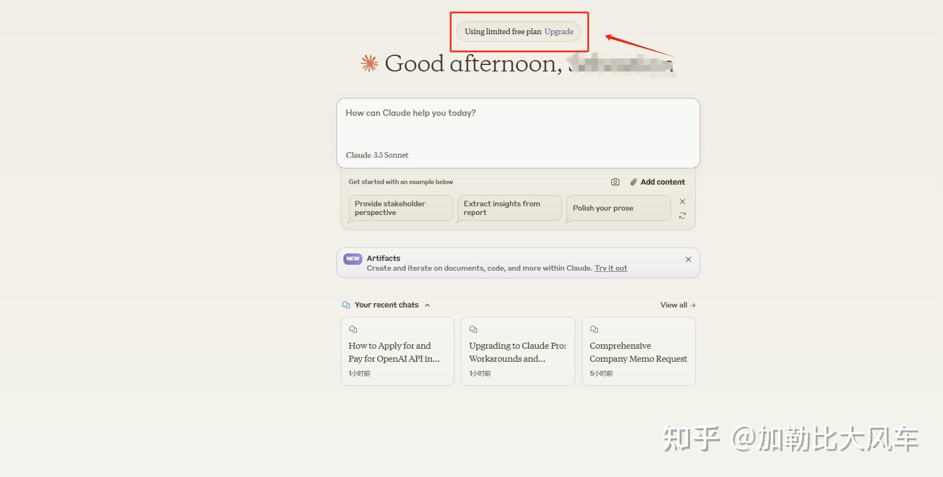Collapse the Your recent chats section
The image size is (943, 477).
[x=427, y=305]
